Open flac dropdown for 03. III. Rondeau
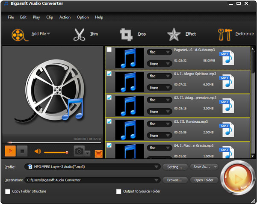The image size is (257, 204). pos(160,124)
